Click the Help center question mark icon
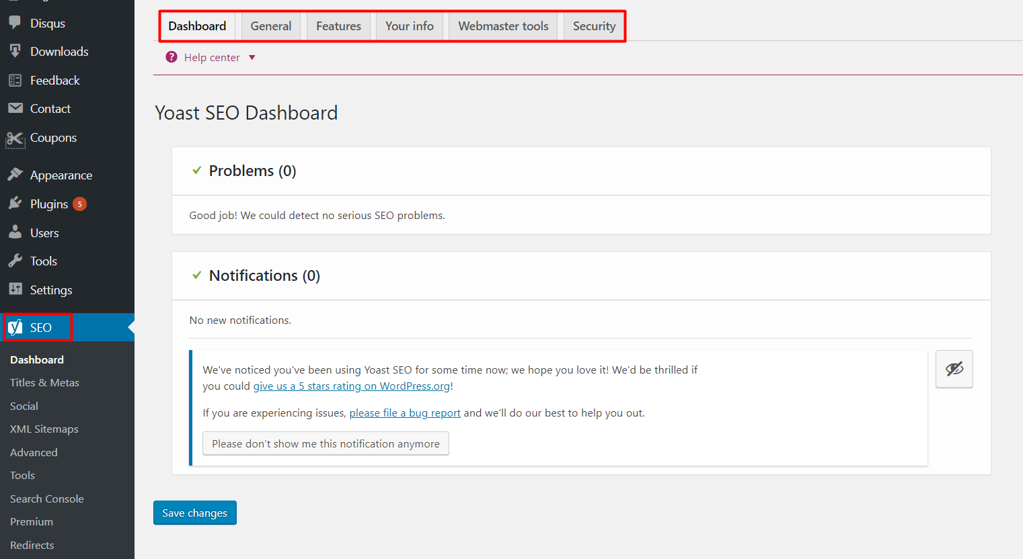1023x559 pixels. 172,57
